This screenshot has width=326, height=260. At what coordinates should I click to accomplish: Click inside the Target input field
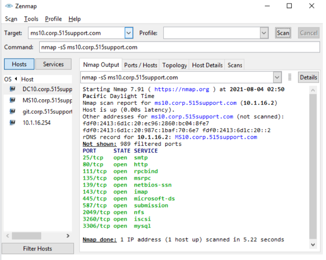click(76, 33)
